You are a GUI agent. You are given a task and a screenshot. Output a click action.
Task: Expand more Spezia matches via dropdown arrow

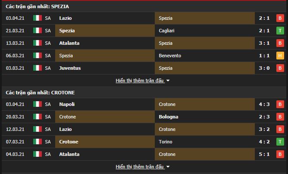tap(168, 81)
